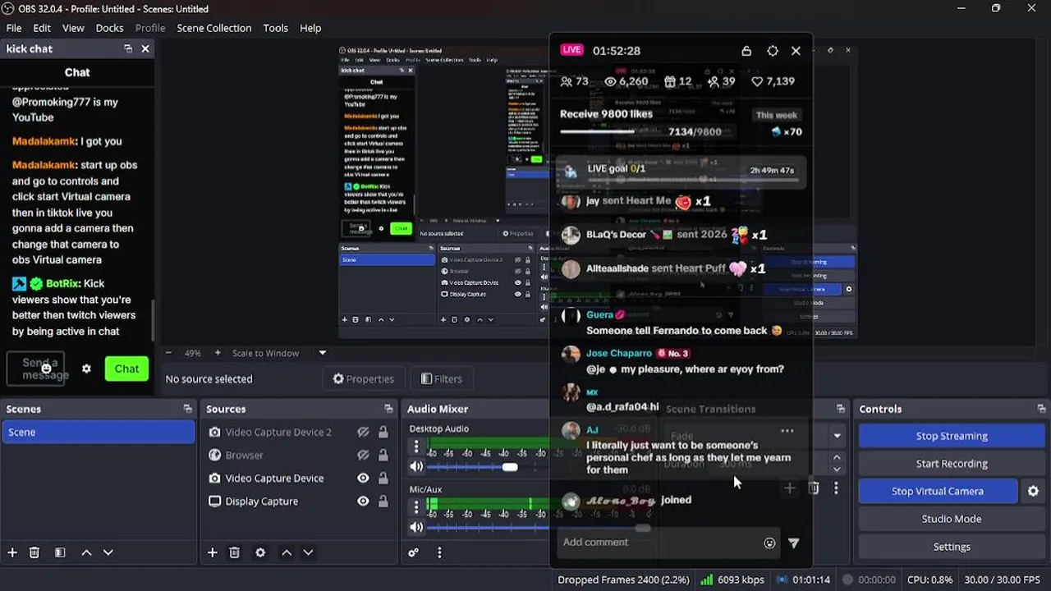Image resolution: width=1051 pixels, height=591 pixels.
Task: Zoom out preview with minus icon
Action: [x=168, y=353]
